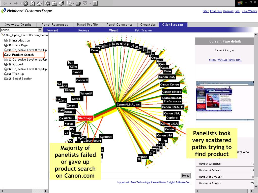
Task: Open the PathTracker view
Action: (144, 30)
